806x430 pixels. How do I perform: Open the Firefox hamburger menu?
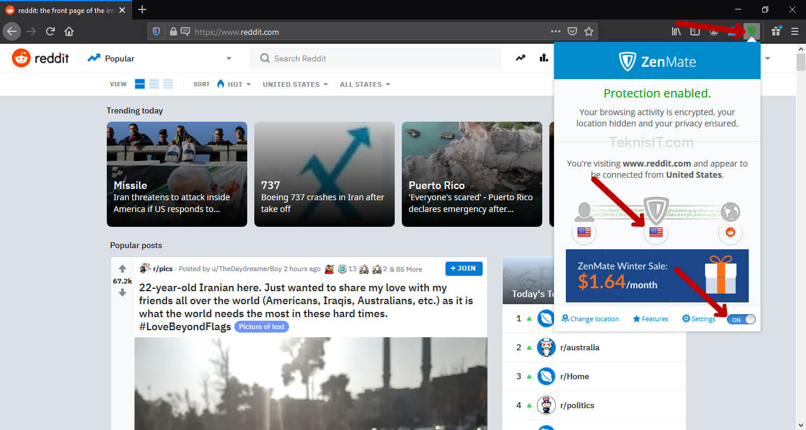(x=794, y=31)
